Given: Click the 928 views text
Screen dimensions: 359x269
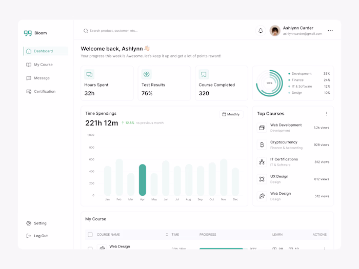Looking at the screenshot, I should 322,145.
